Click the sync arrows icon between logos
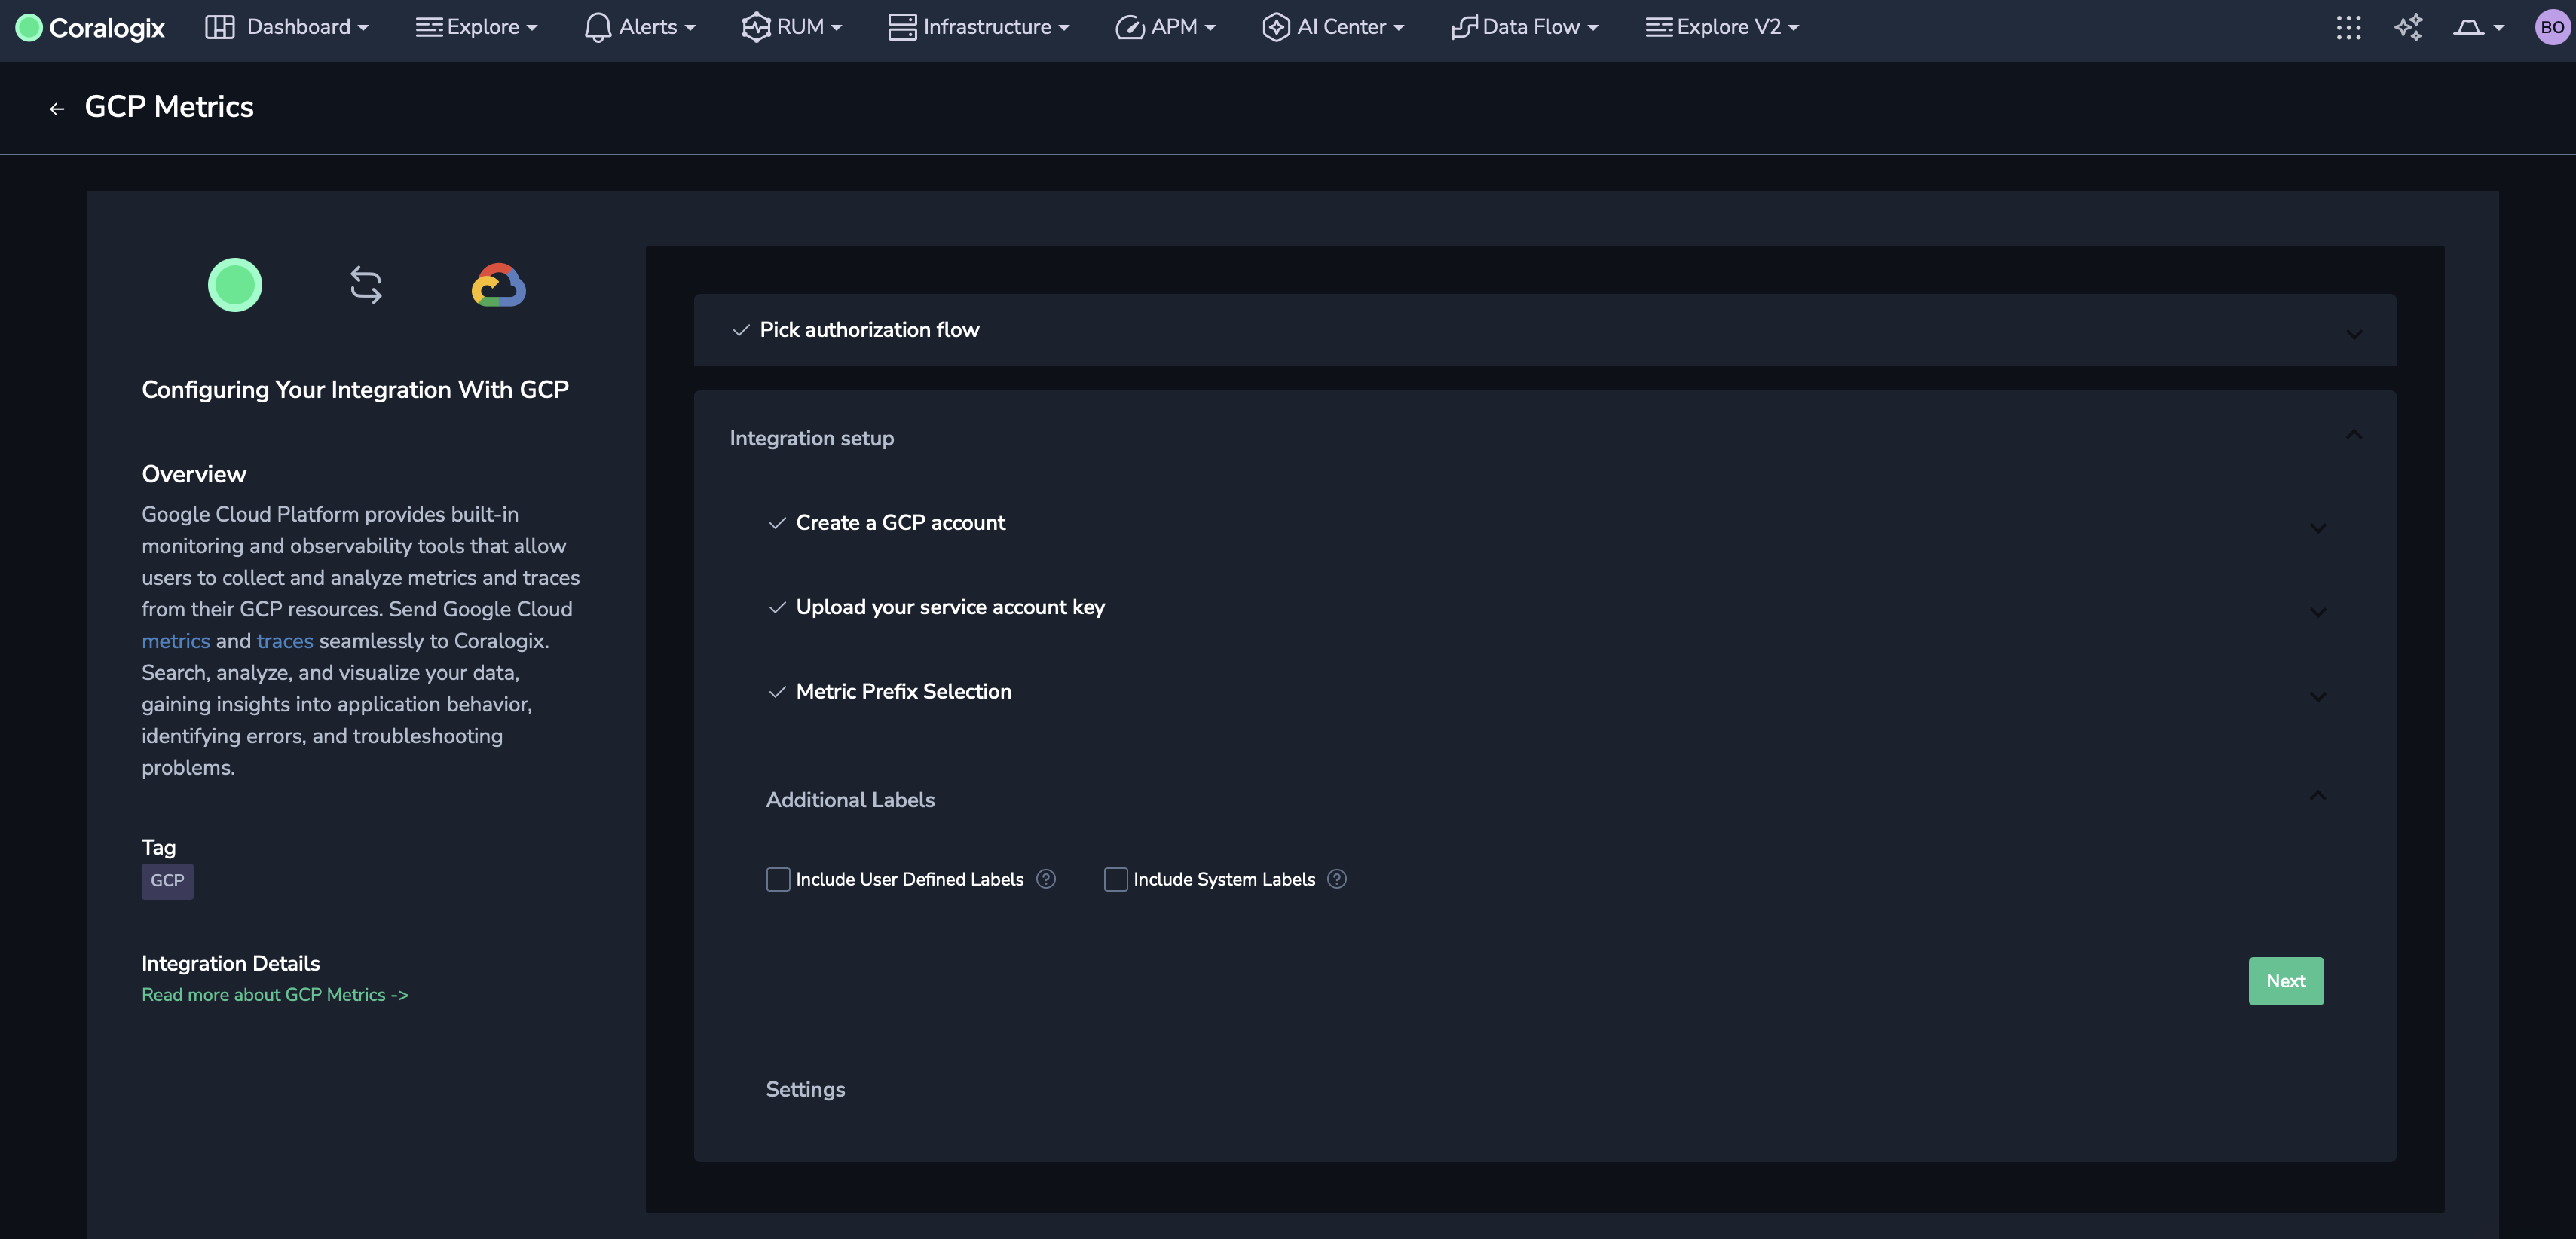 366,285
